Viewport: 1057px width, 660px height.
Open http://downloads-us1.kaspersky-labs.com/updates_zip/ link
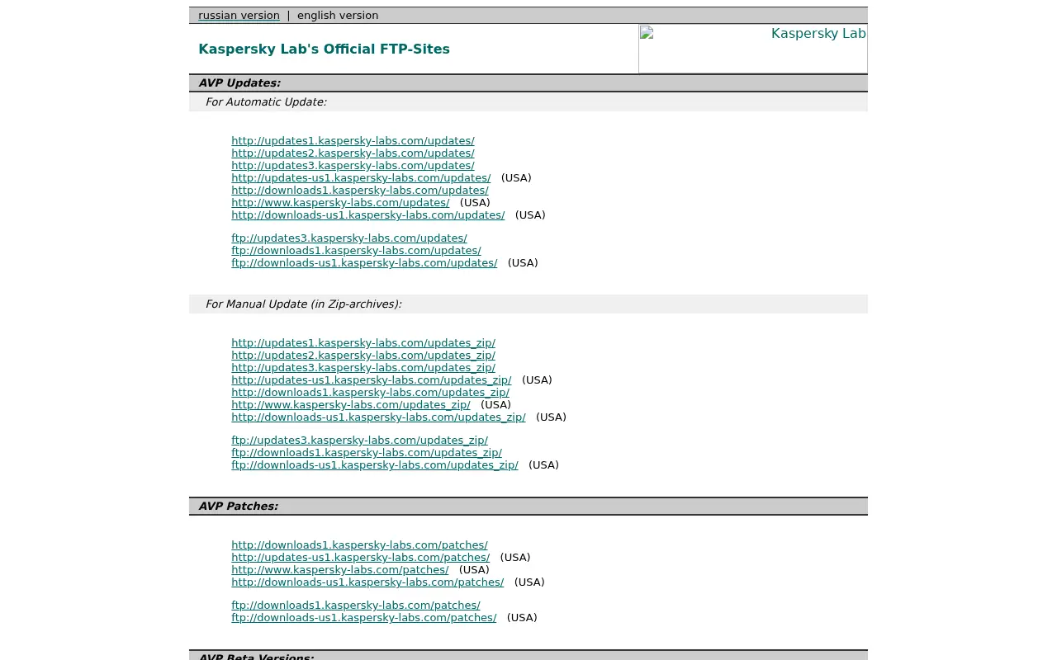point(378,417)
